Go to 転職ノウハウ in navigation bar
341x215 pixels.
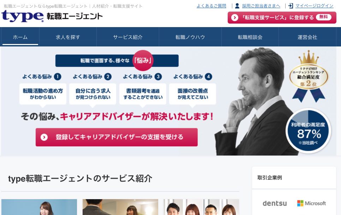tap(190, 37)
